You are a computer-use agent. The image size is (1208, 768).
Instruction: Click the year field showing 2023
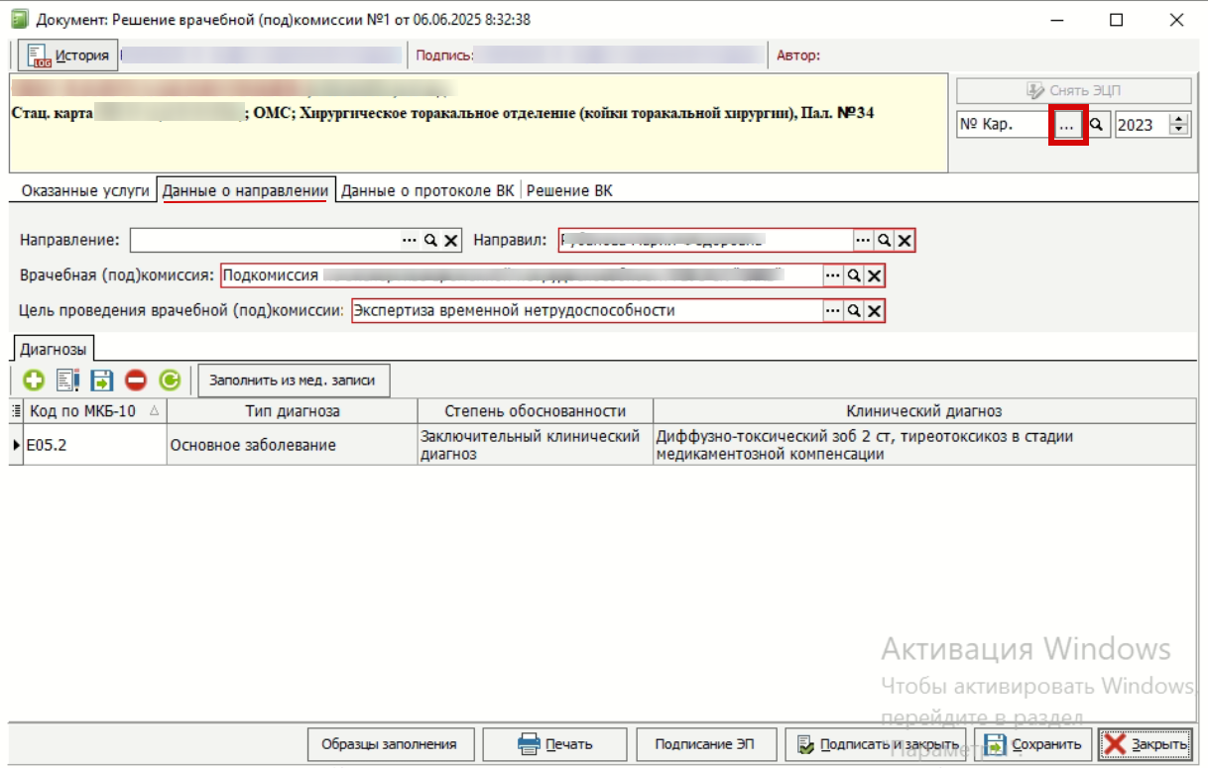(x=1143, y=125)
